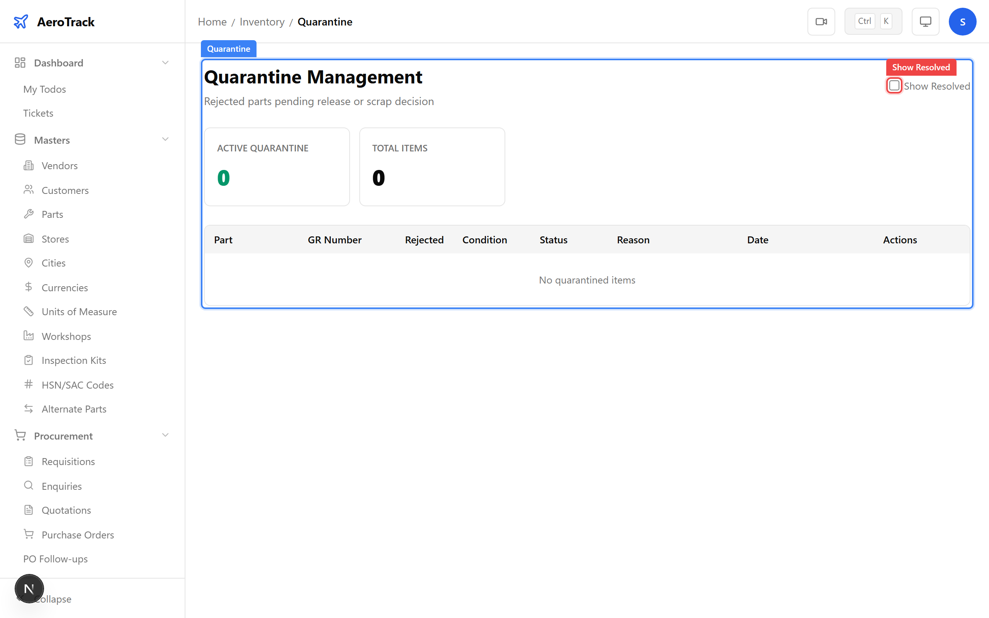
Task: Click the monitor display icon button
Action: [x=925, y=22]
